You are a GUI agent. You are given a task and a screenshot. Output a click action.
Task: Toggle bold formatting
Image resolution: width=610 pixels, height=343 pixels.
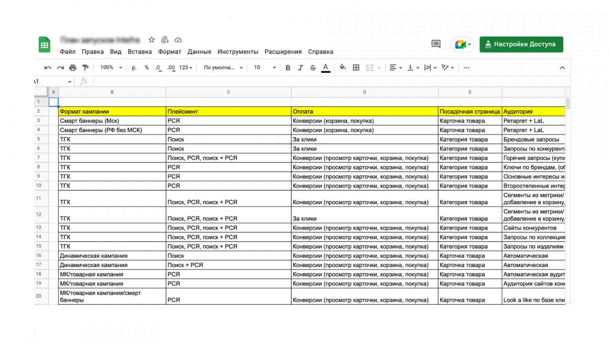[288, 68]
